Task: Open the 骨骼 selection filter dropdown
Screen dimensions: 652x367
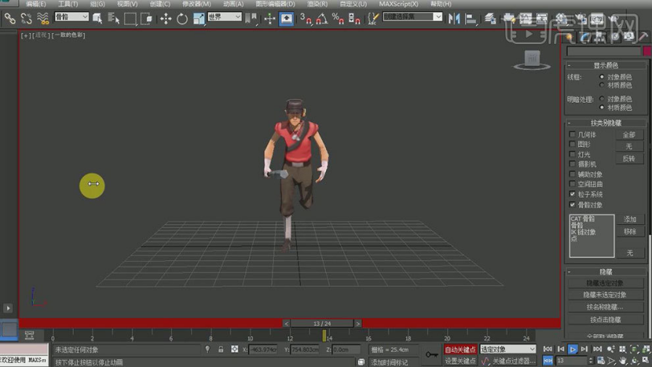Action: (71, 17)
